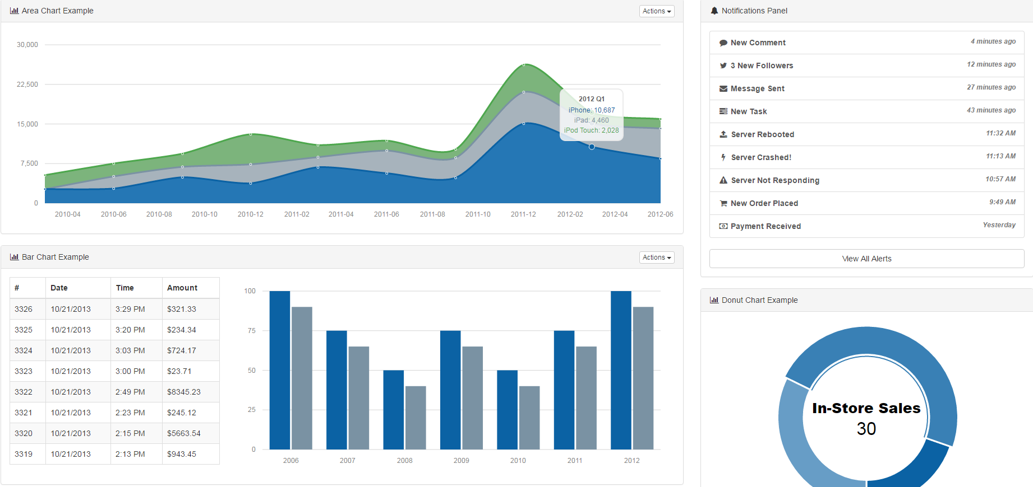This screenshot has height=487, width=1033.
Task: Click the Twitter bird icon for New Followers
Action: point(723,65)
